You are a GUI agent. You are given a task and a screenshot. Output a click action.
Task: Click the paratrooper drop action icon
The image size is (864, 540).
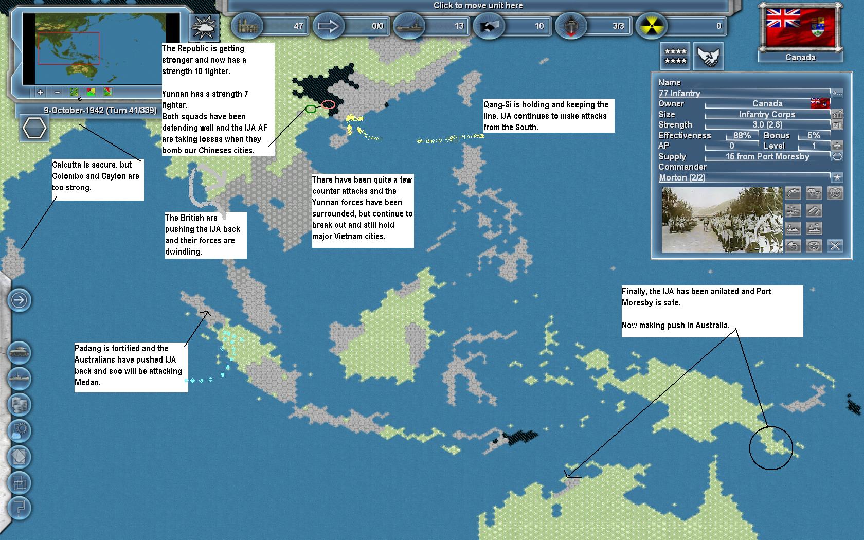tap(814, 193)
